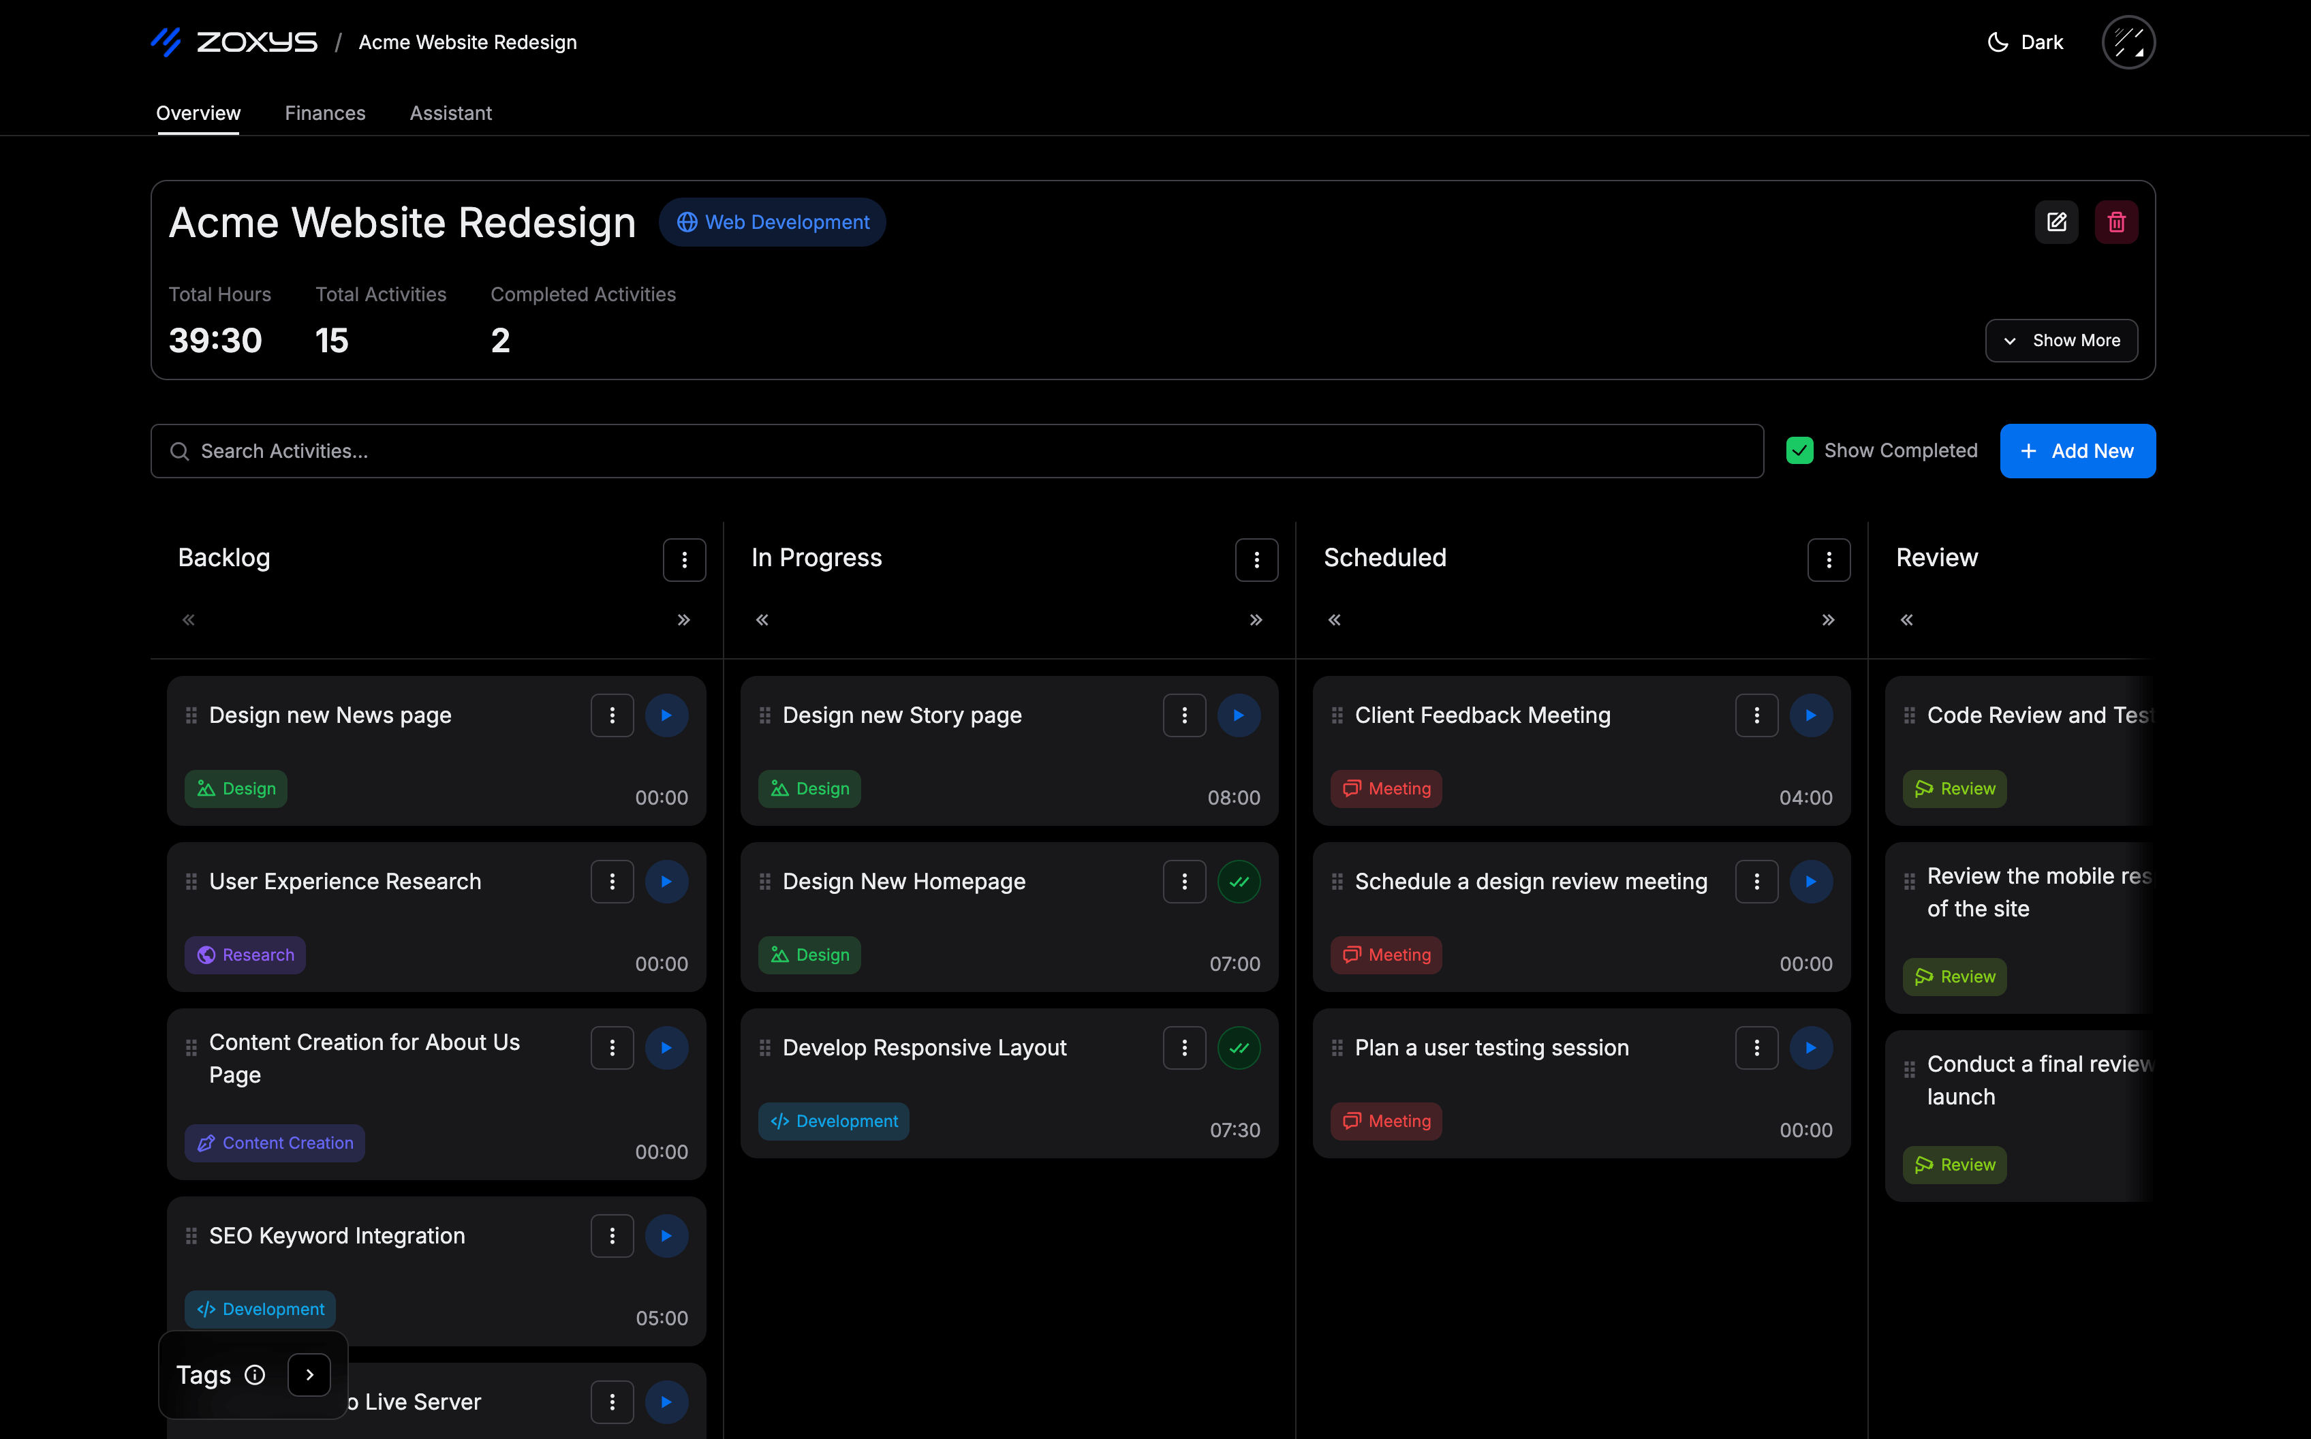Screen dimensions: 2311x1439
Task: Click completed checkmark on Design New Homepage
Action: coord(1239,881)
